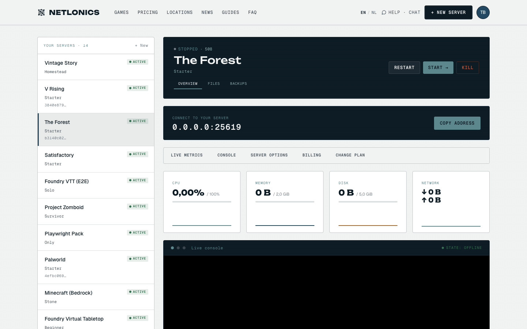Image resolution: width=527 pixels, height=329 pixels.
Task: Click the 3840e879… ID under V Rising
Action: (x=55, y=105)
